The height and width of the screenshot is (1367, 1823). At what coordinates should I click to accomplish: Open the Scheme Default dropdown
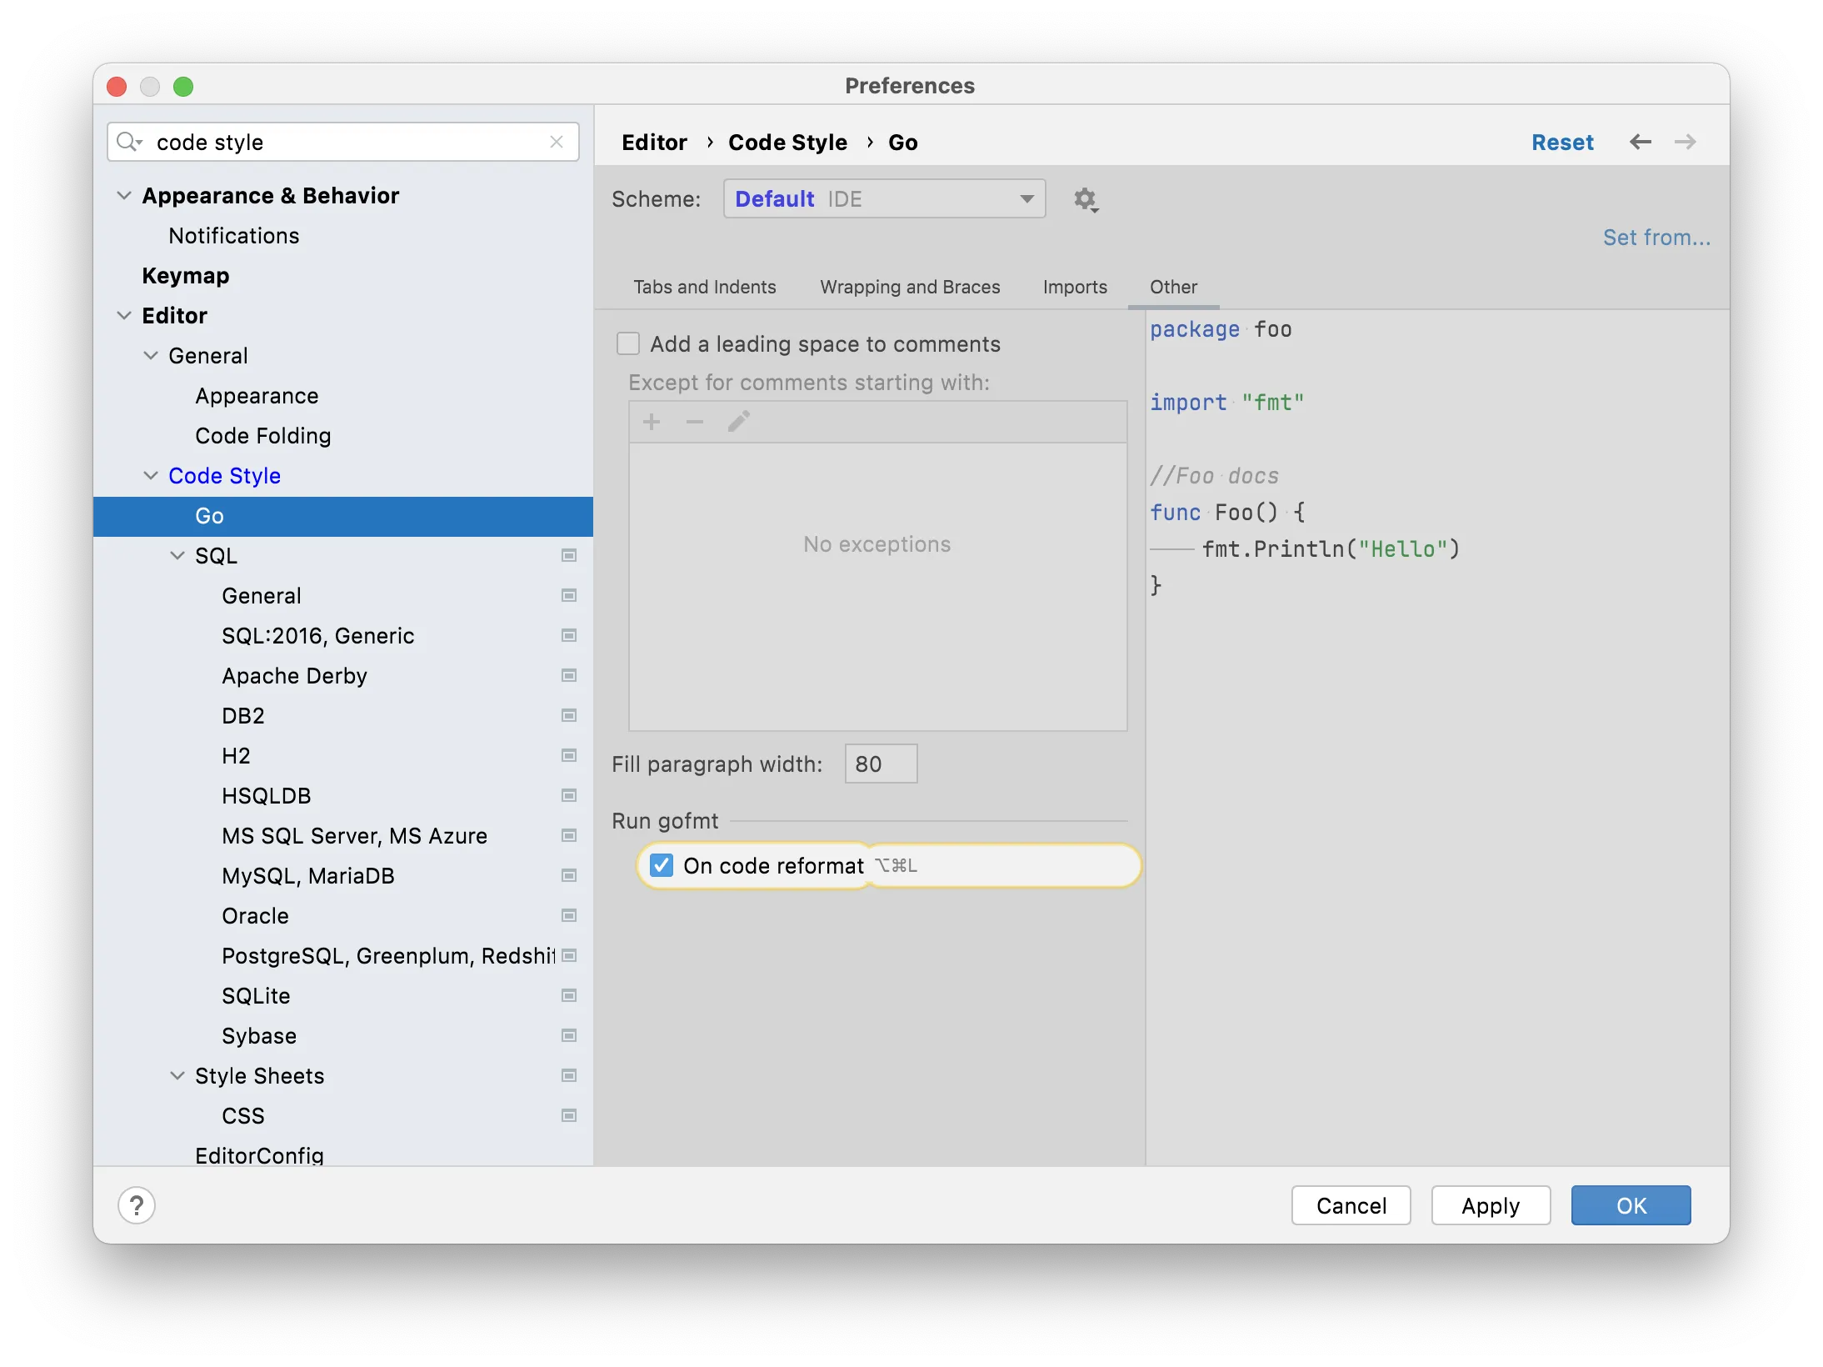(x=883, y=199)
